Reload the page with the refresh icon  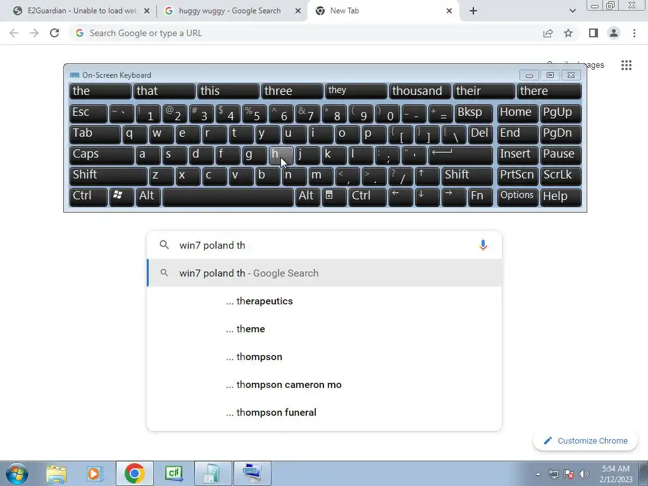[54, 33]
